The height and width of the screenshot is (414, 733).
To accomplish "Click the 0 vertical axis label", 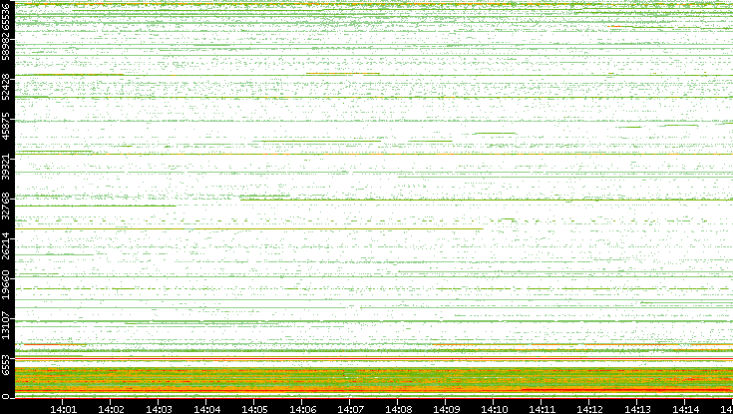I will 6,397.
